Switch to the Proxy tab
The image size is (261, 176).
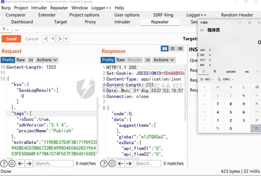[x=90, y=22]
